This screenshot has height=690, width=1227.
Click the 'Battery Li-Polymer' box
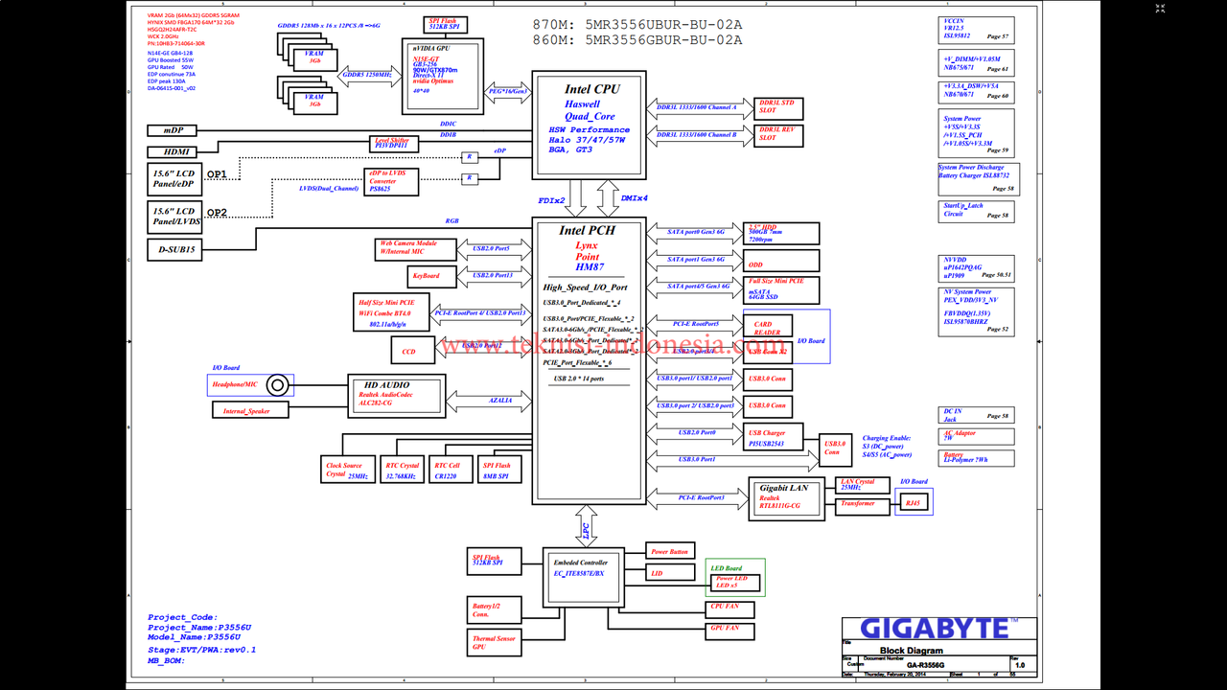(977, 457)
